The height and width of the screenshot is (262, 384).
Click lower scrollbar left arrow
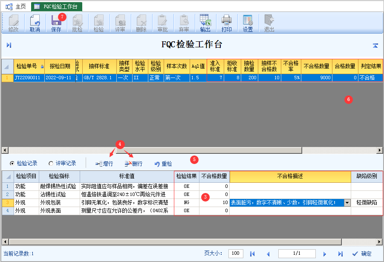pos(5,242)
